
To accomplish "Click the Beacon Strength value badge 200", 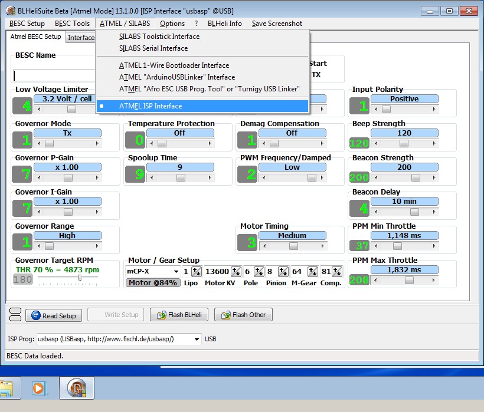I will click(x=359, y=177).
